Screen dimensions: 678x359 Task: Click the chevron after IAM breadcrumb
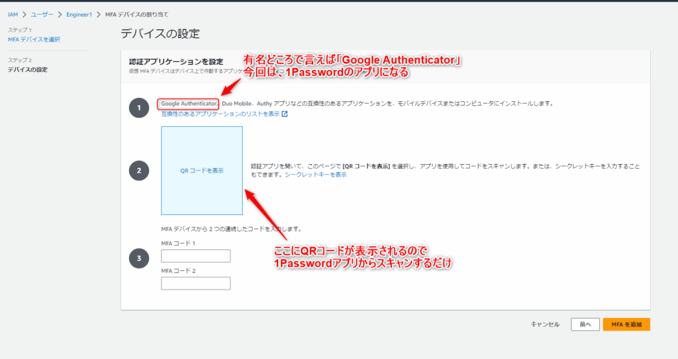[x=24, y=15]
